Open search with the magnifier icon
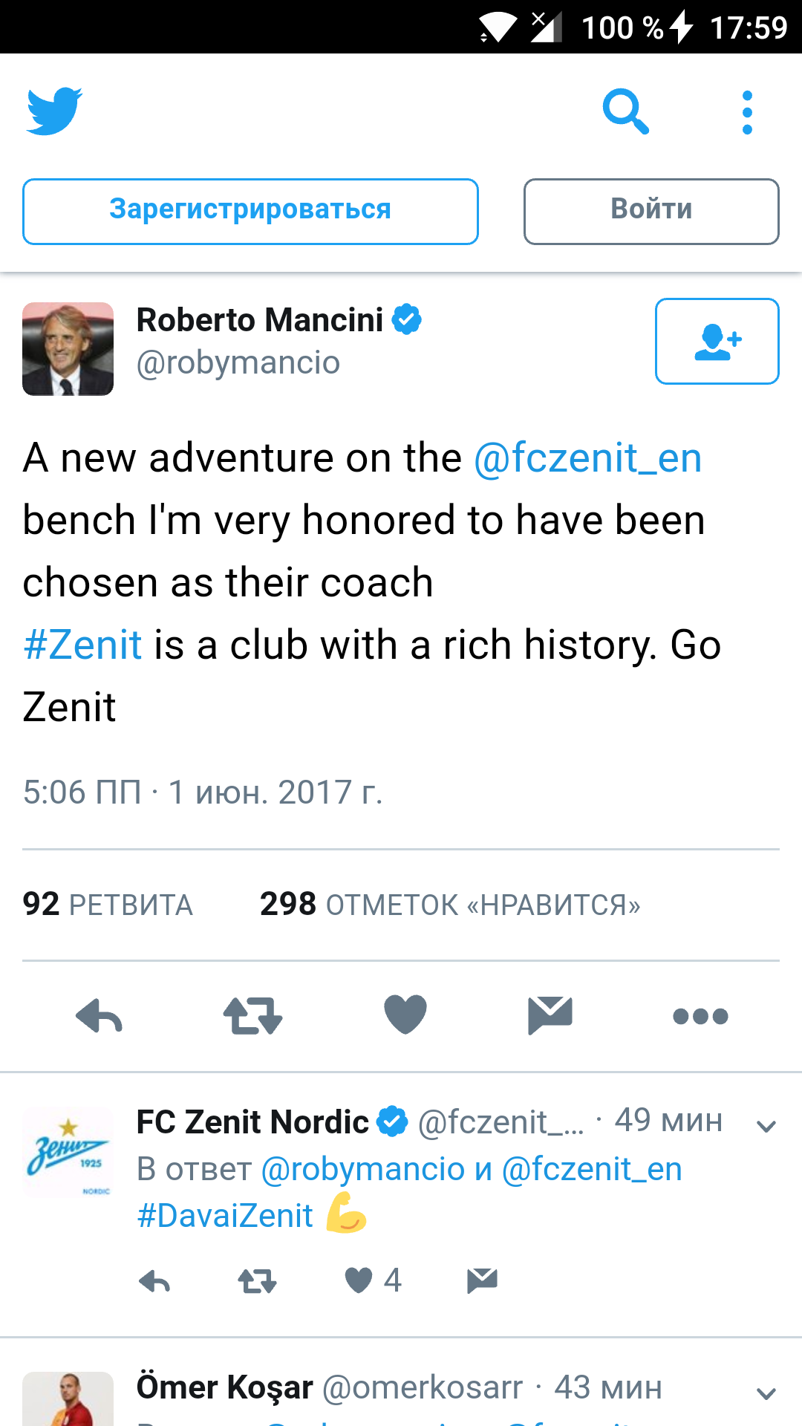Image resolution: width=802 pixels, height=1426 pixels. tap(626, 111)
